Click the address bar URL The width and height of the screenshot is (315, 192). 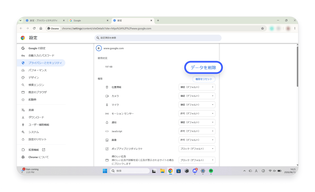106,29
